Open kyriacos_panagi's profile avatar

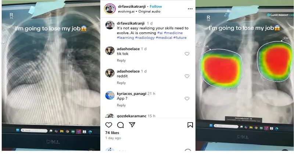point(110,96)
